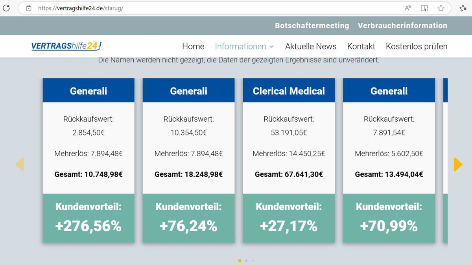
Task: Click the left carousel arrow
Action: coord(20,164)
